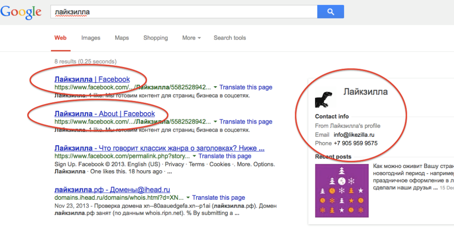Screen dimensions: 454x227
Task: Click the email info@likezilla.ru
Action: click(354, 135)
